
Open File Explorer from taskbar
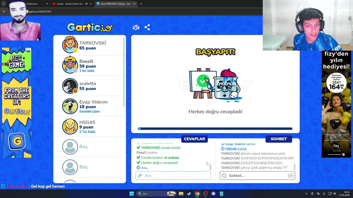click(x=181, y=194)
